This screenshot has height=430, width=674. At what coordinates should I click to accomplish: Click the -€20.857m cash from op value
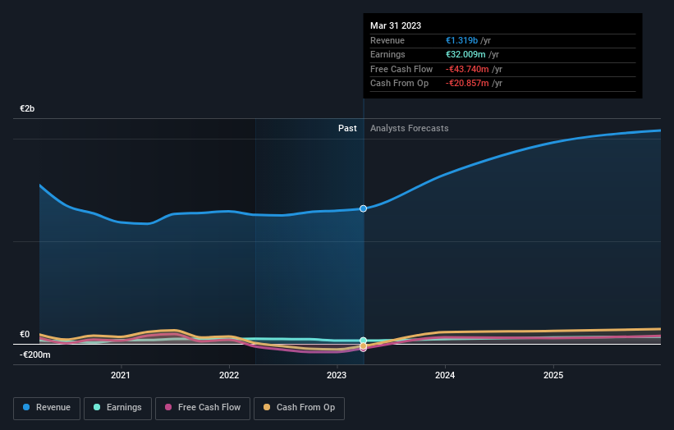(467, 84)
